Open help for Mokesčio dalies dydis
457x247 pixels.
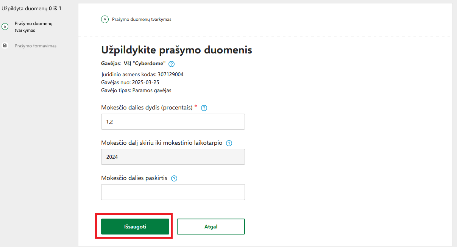pyautogui.click(x=204, y=108)
